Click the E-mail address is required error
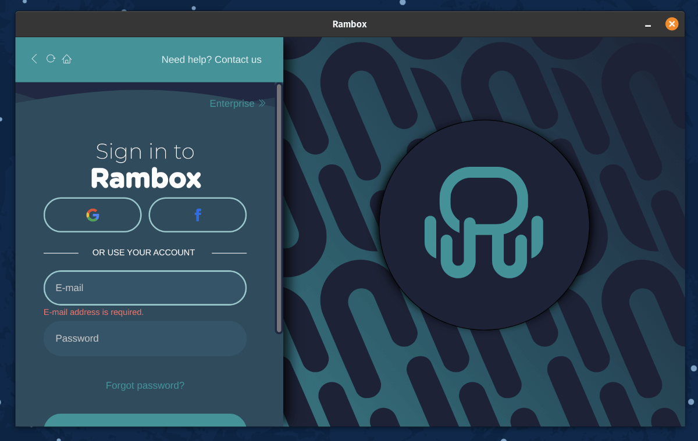This screenshot has width=698, height=441. pos(94,312)
